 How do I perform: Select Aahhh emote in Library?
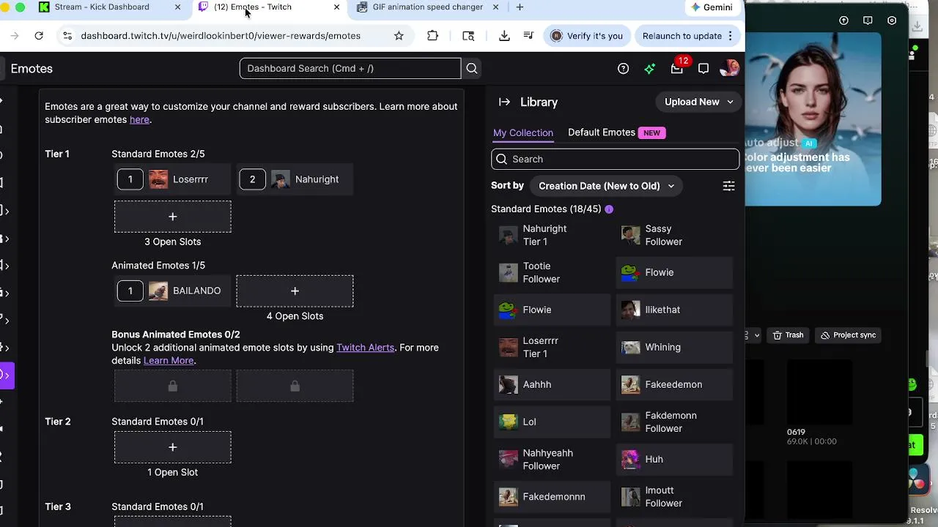(x=552, y=384)
